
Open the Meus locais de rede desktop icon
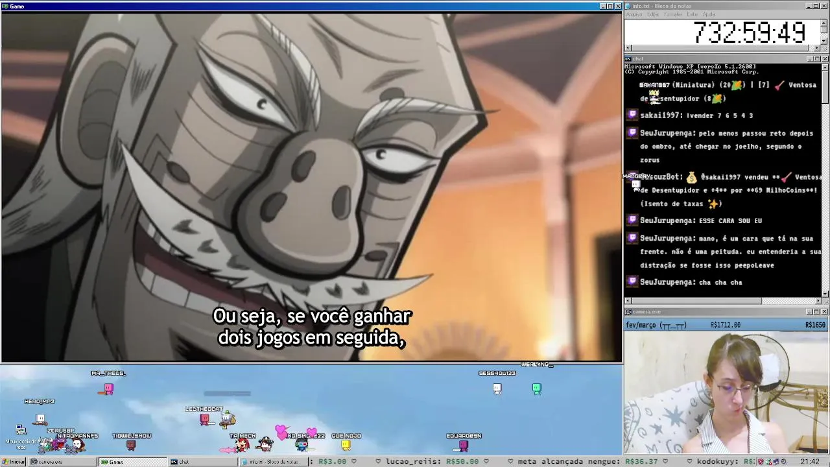pyautogui.click(x=21, y=436)
